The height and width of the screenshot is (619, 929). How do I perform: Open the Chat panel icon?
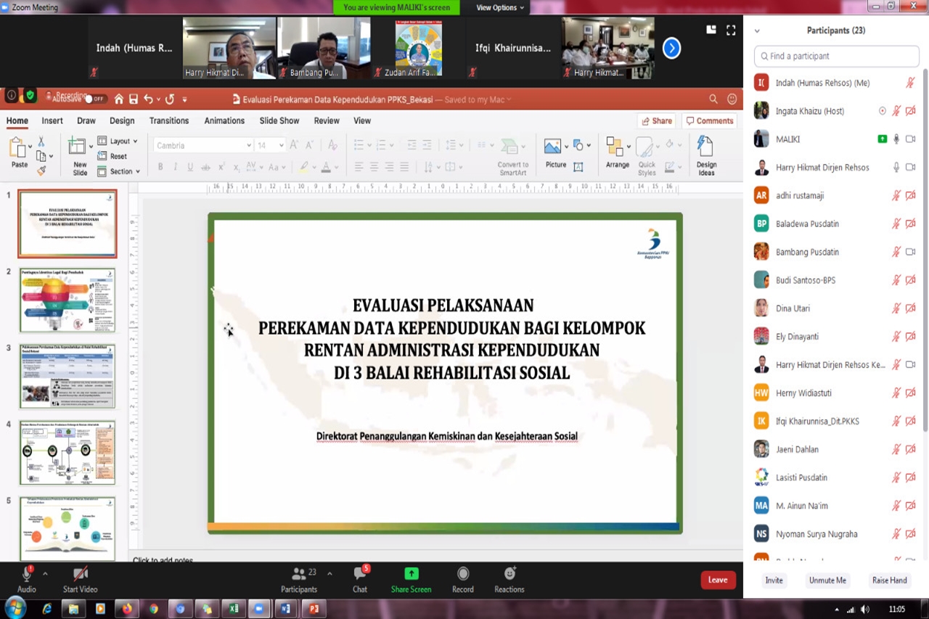pos(360,574)
